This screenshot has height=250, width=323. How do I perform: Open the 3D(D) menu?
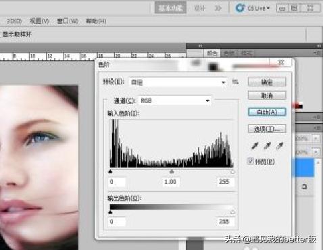14,21
